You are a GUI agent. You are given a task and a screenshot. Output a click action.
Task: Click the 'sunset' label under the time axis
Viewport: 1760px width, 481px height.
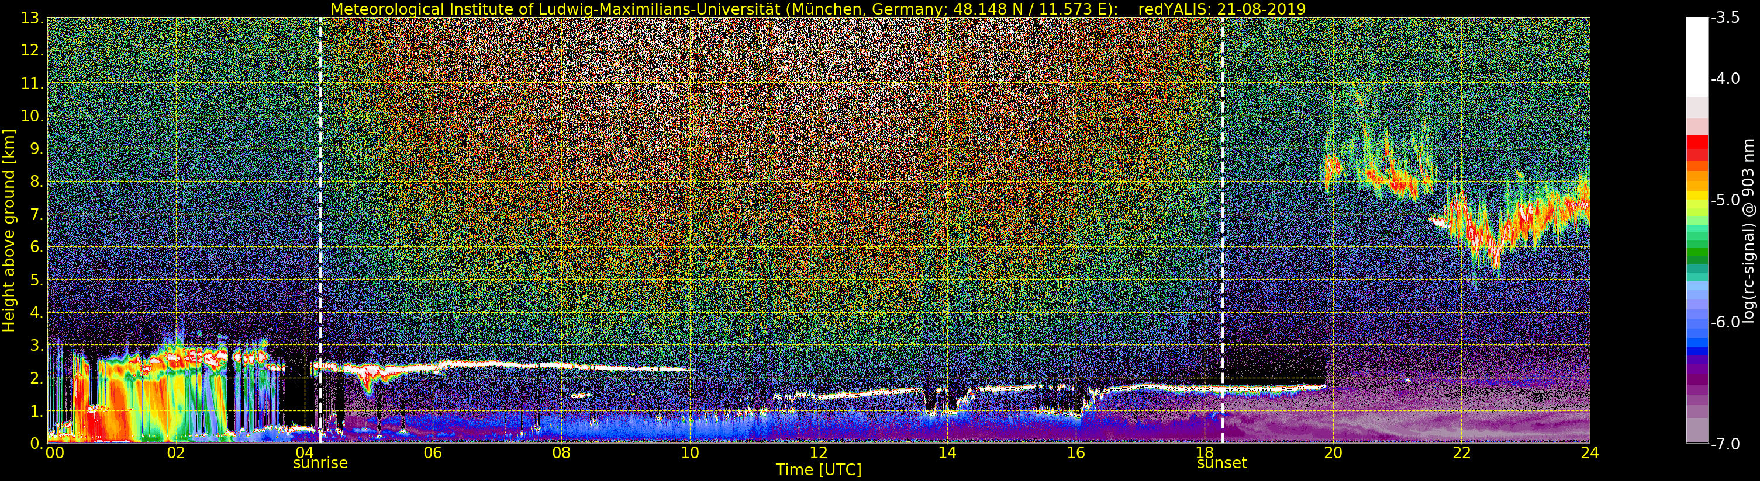pyautogui.click(x=1221, y=463)
